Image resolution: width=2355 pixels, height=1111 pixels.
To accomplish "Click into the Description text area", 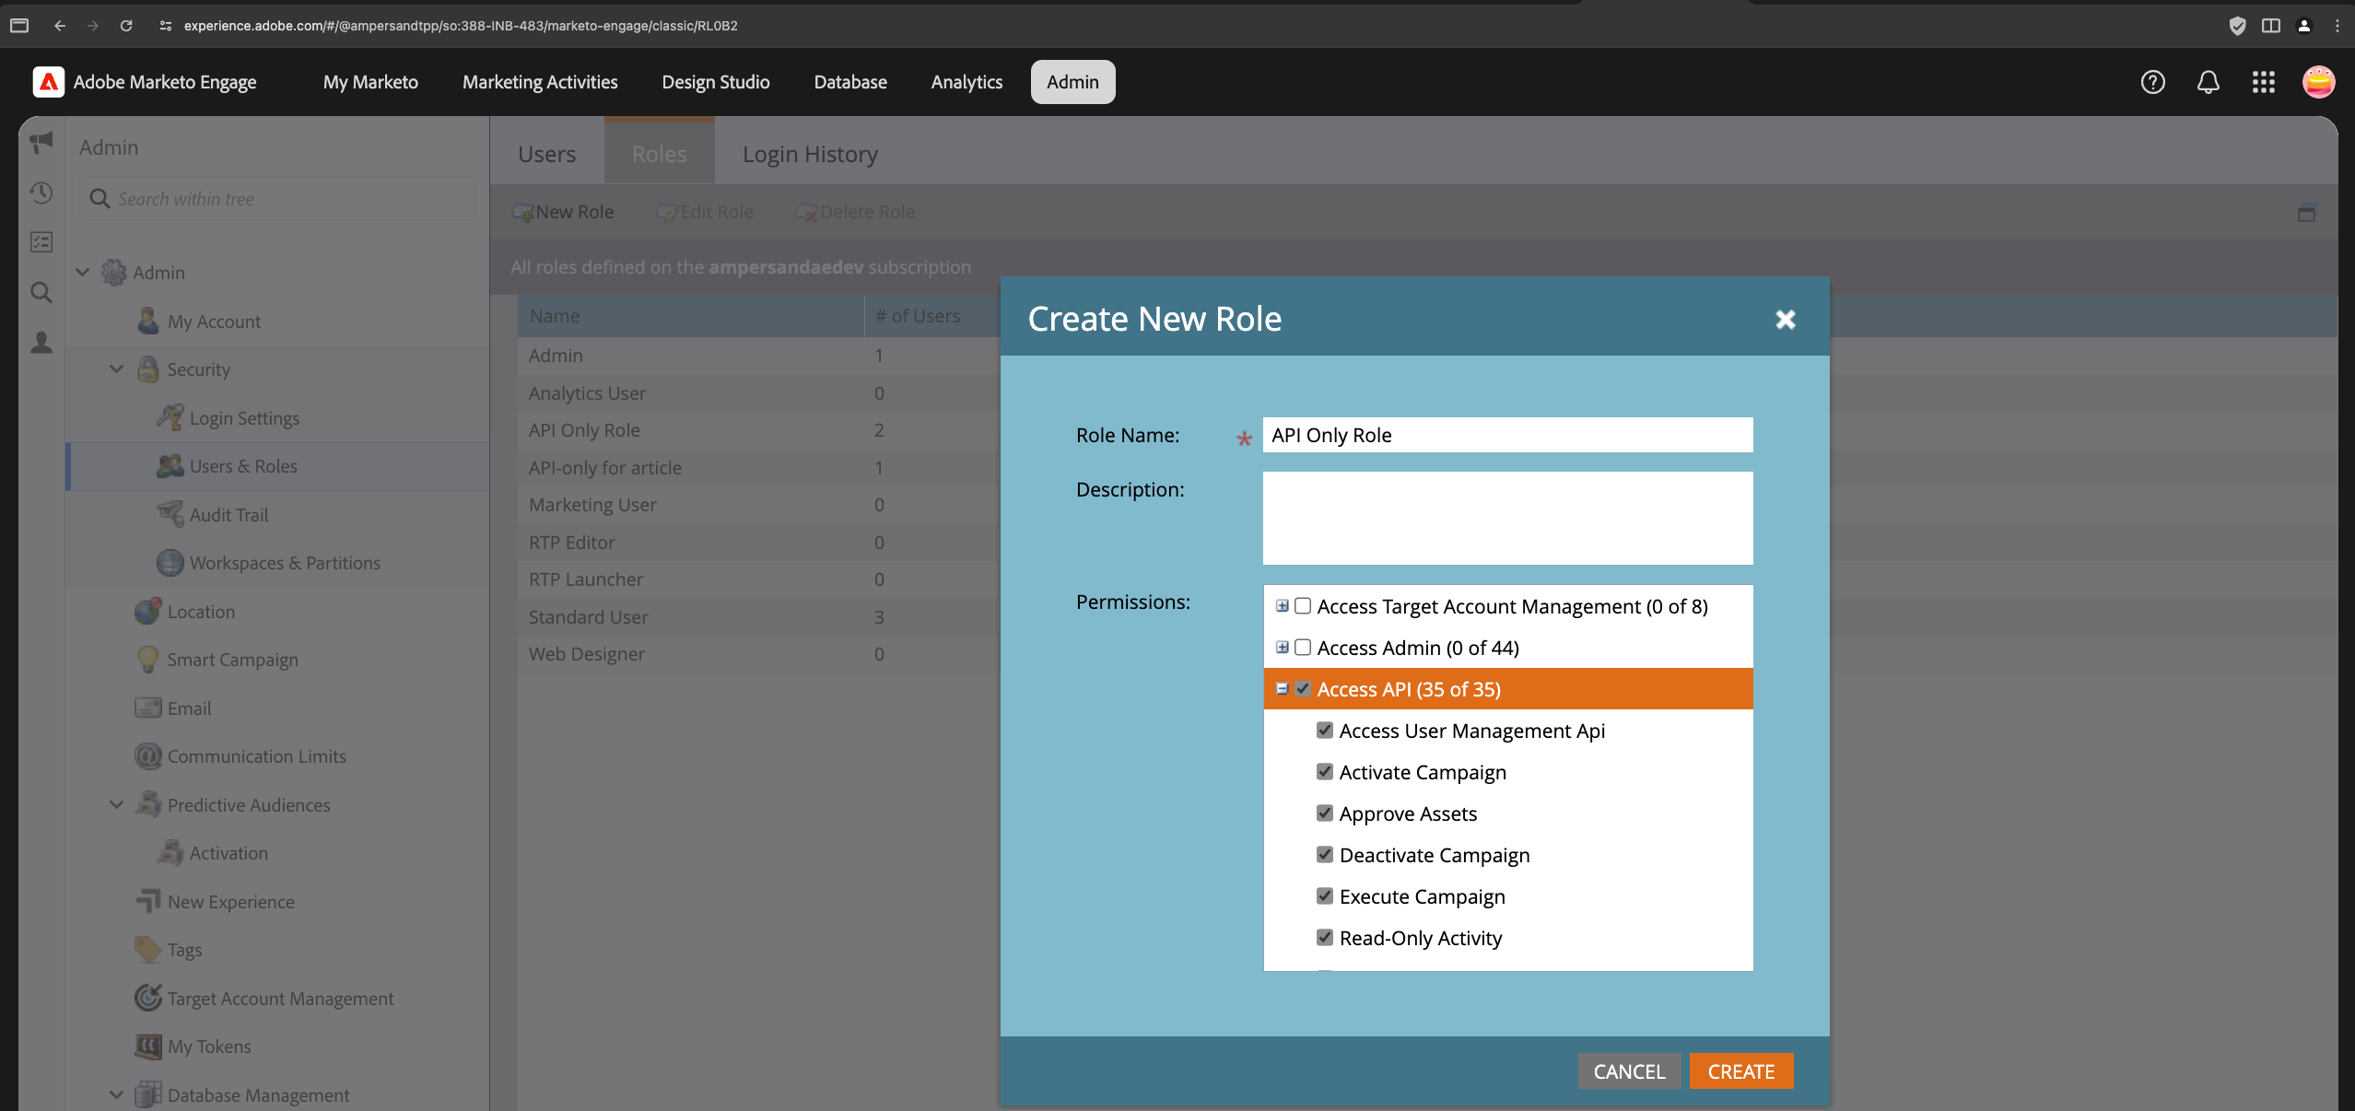I will (x=1507, y=518).
